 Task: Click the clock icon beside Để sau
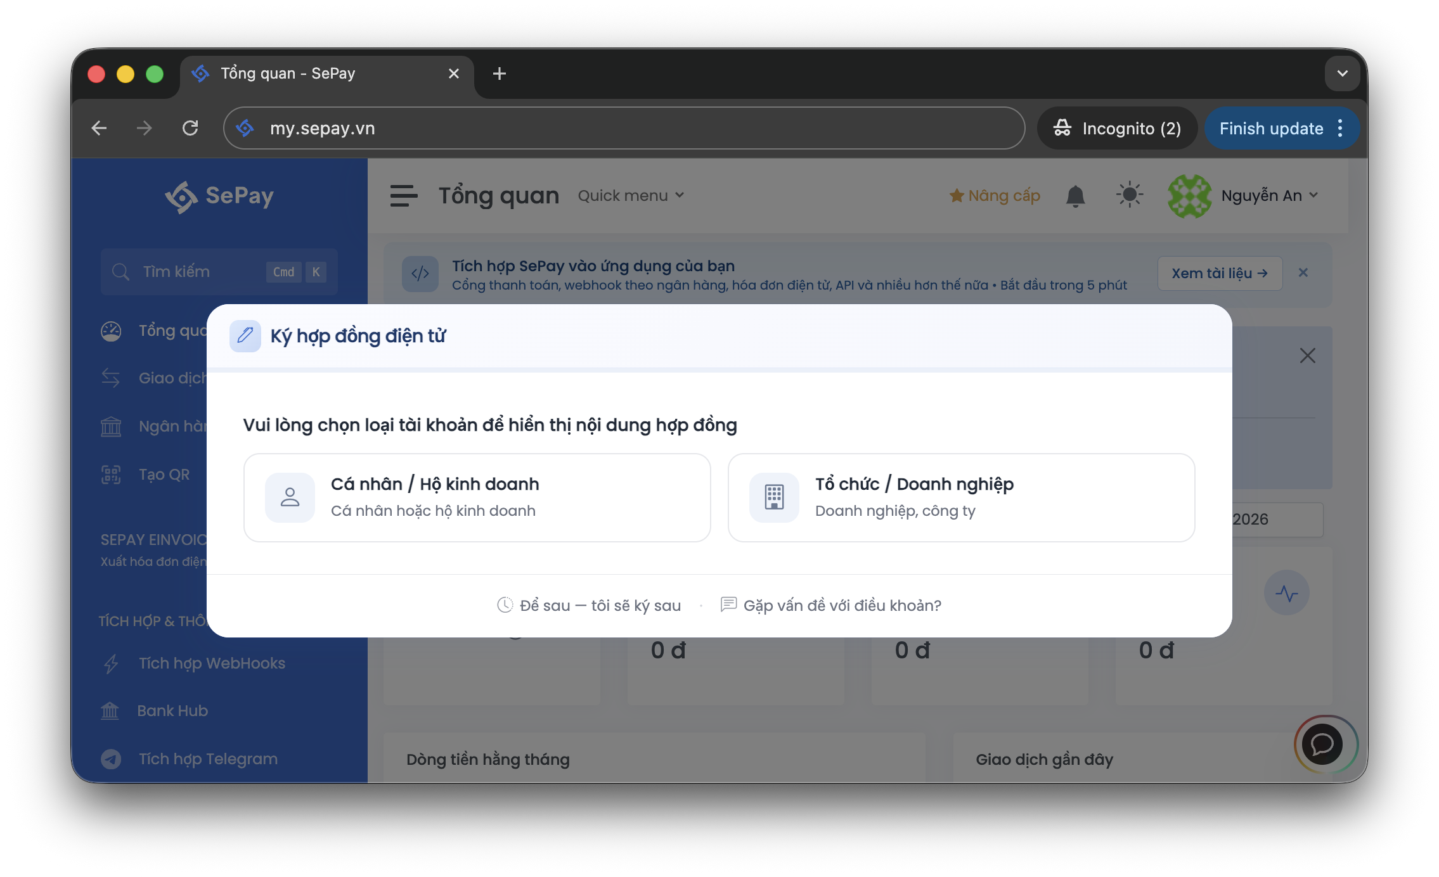click(x=505, y=605)
